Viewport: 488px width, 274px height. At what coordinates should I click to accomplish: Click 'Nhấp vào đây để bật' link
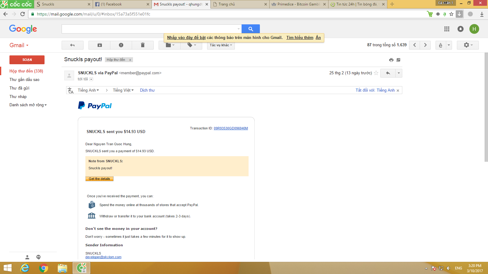(x=186, y=37)
